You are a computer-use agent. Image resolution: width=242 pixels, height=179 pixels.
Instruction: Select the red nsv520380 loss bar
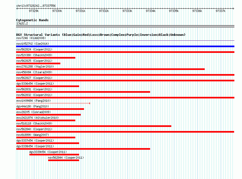pos(46,58)
